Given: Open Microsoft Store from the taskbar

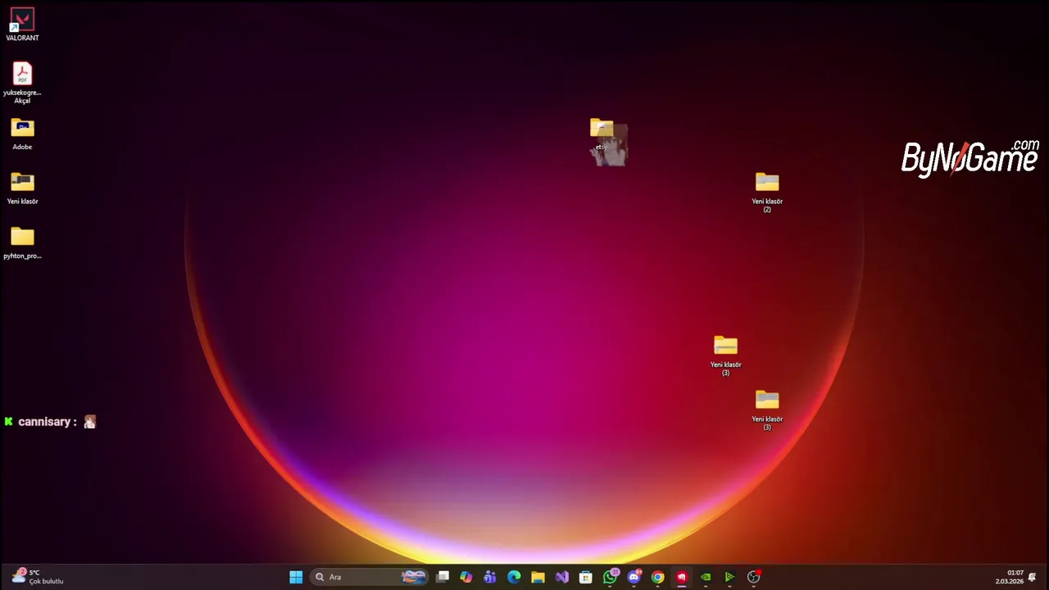Looking at the screenshot, I should pyautogui.click(x=585, y=577).
